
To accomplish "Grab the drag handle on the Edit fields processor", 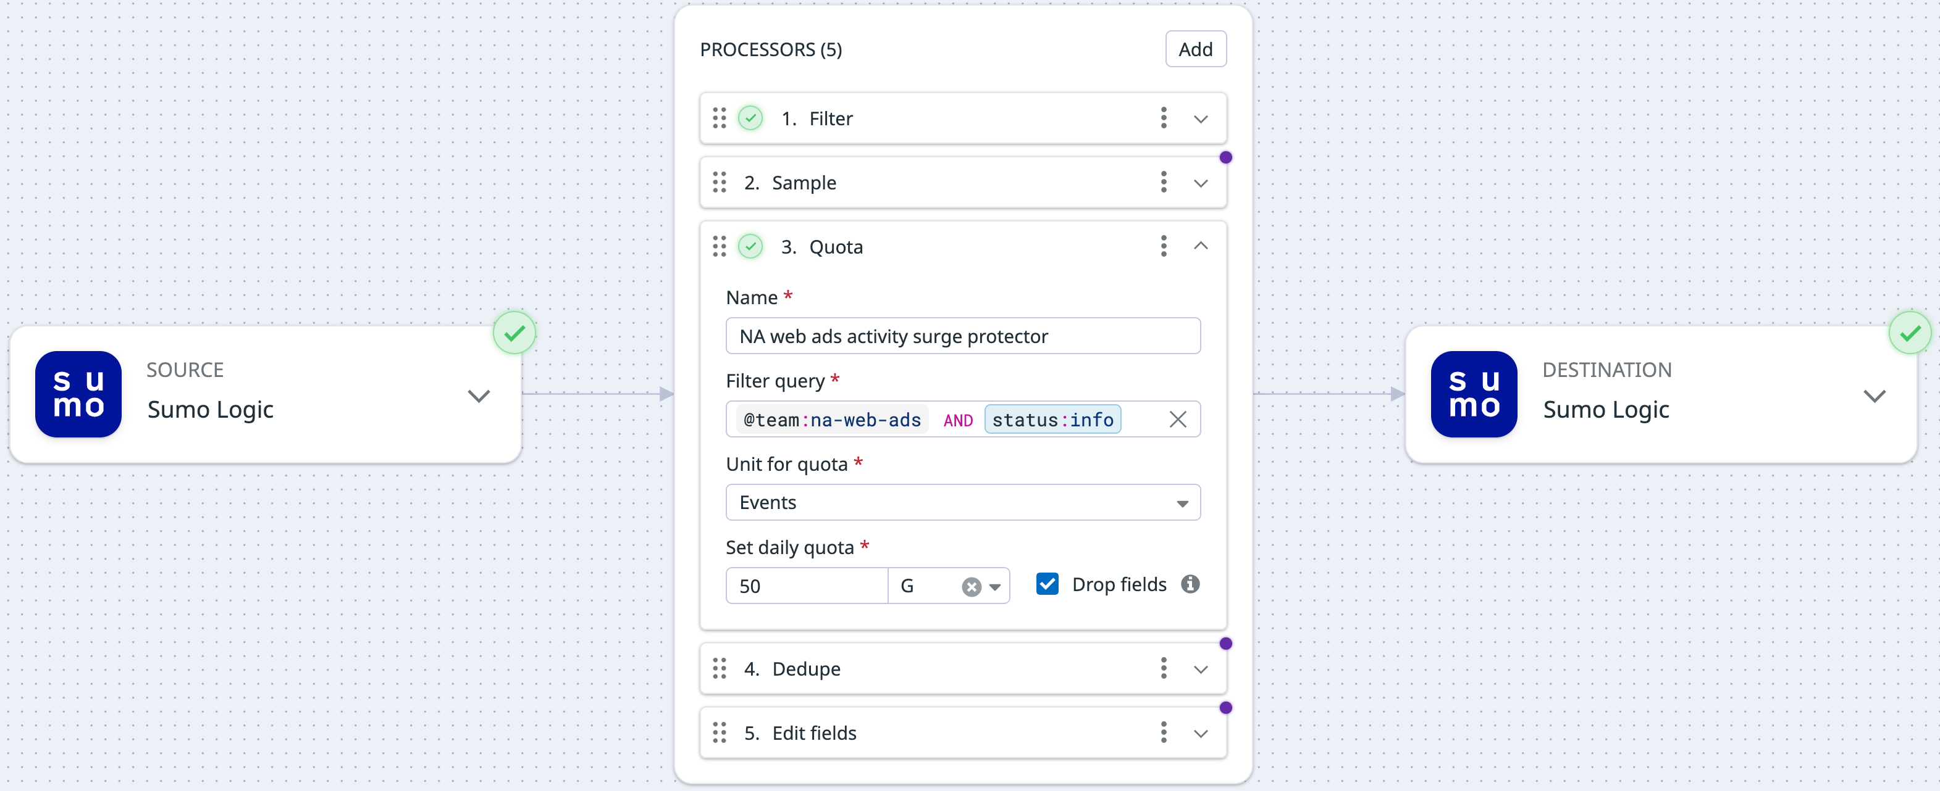I will coord(719,732).
